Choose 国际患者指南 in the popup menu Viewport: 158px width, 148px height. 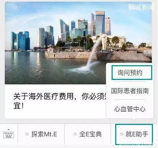pyautogui.click(x=130, y=91)
